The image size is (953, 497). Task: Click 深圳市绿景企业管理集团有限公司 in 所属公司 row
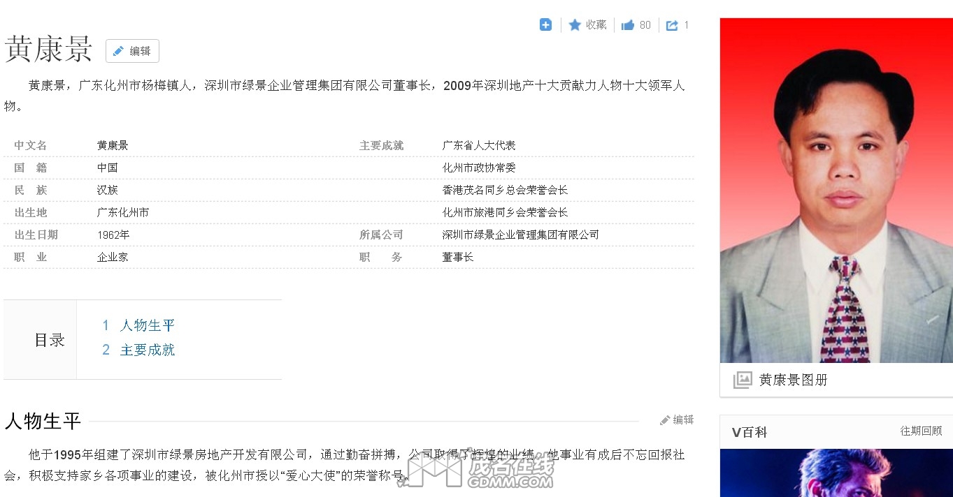tap(521, 235)
